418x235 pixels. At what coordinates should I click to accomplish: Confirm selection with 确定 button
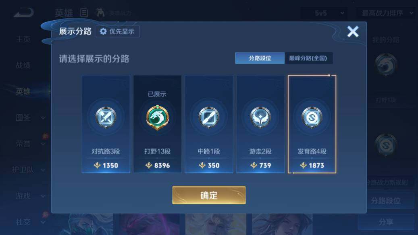tap(209, 195)
